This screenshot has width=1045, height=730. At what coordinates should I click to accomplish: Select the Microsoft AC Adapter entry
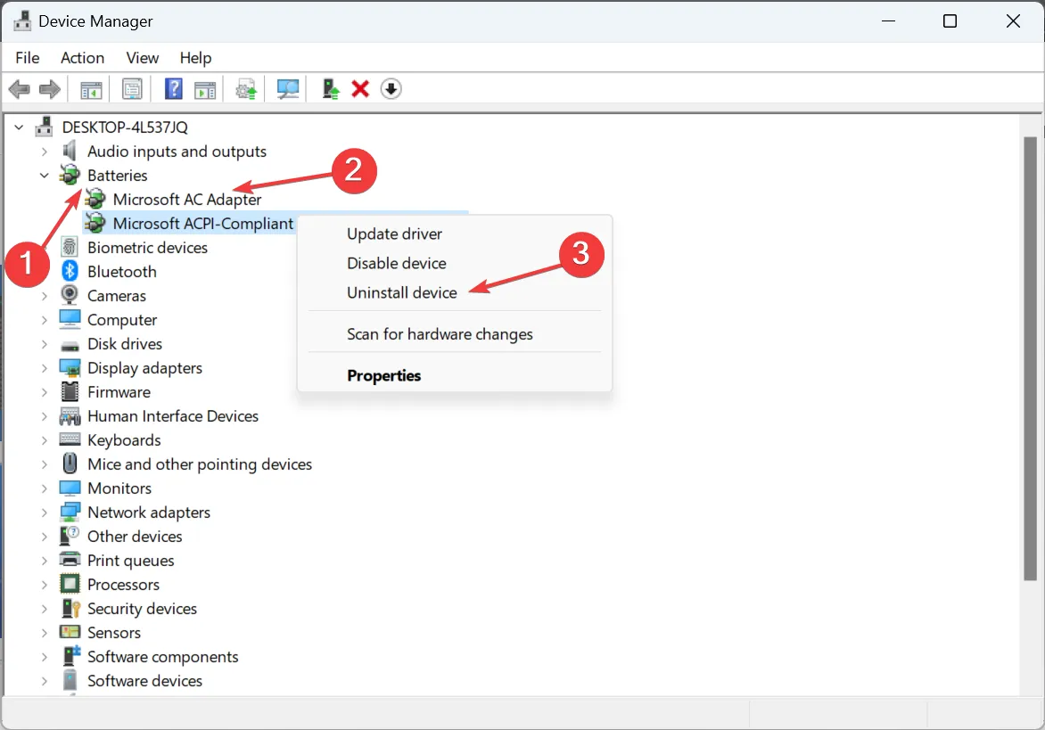pos(187,199)
